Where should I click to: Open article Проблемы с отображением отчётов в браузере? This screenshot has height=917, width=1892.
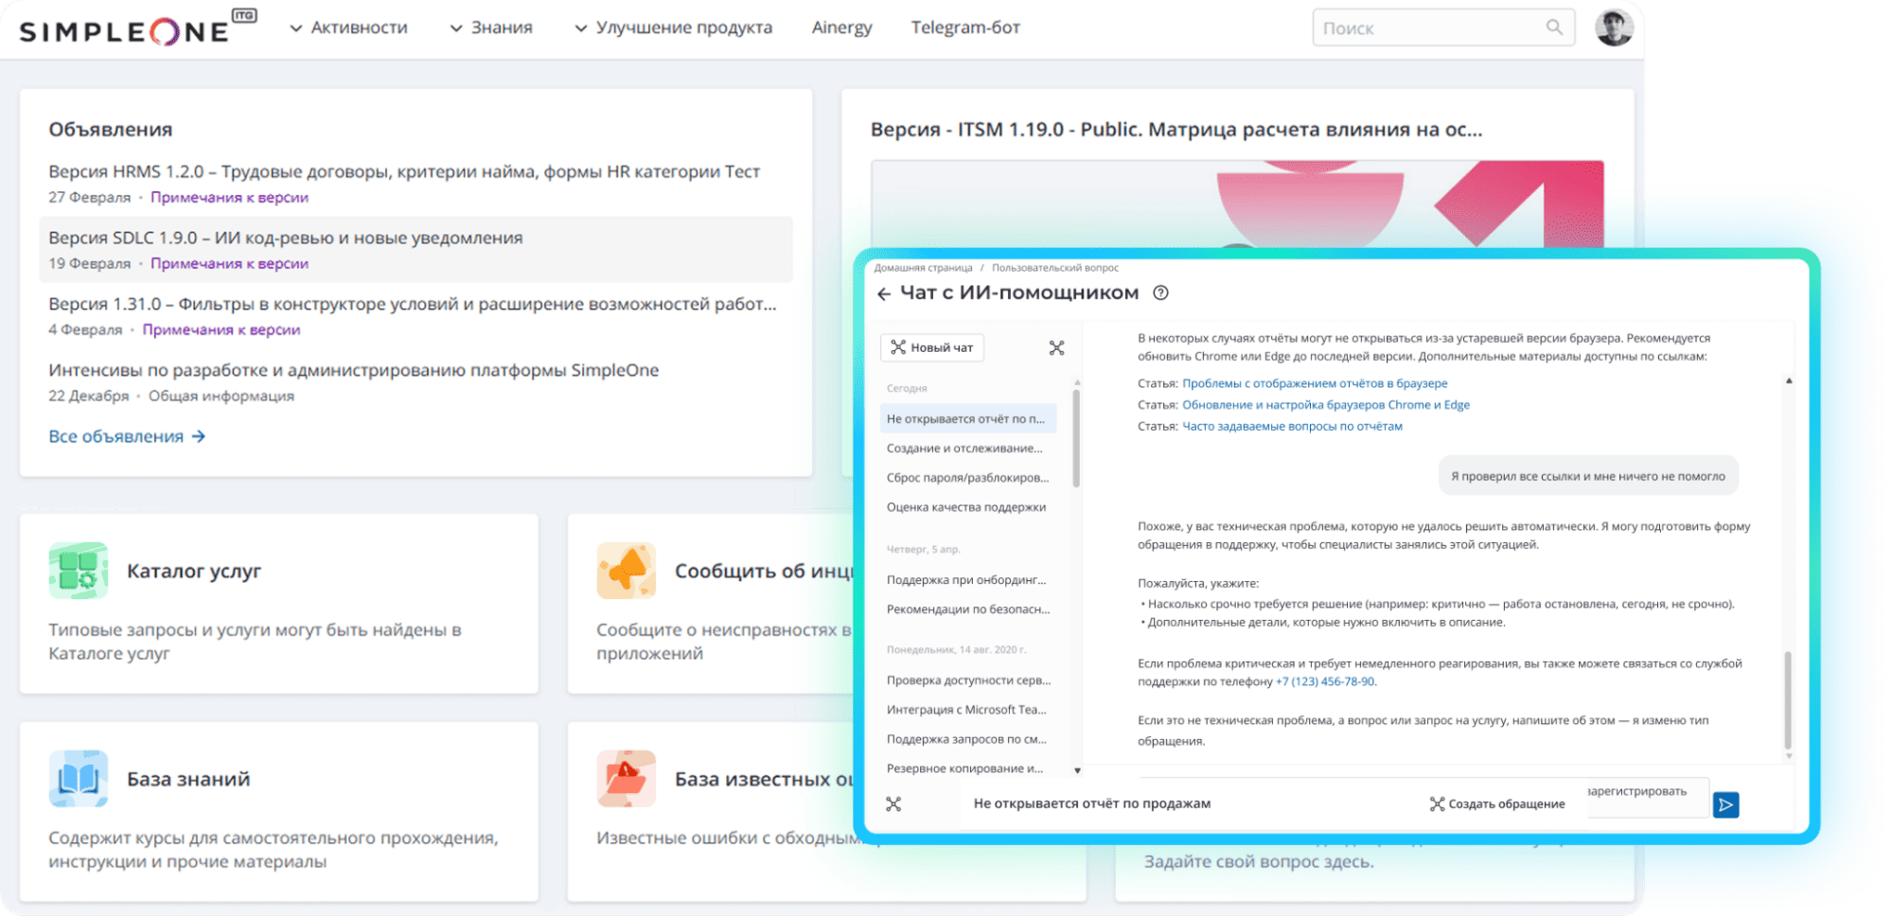coord(1315,383)
